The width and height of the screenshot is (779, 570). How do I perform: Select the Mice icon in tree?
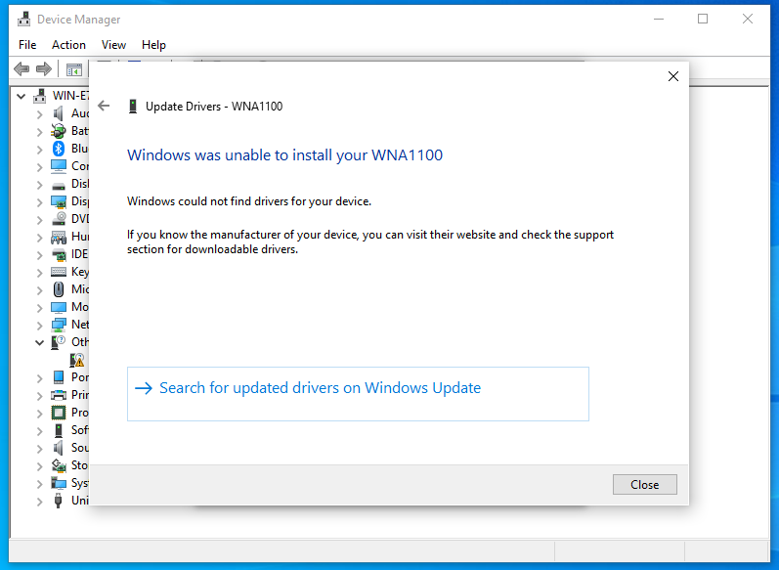tap(59, 289)
